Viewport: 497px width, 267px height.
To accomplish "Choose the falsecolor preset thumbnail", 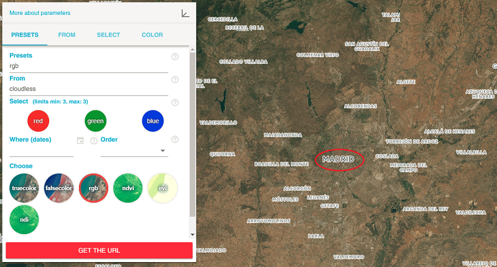I will [58, 188].
